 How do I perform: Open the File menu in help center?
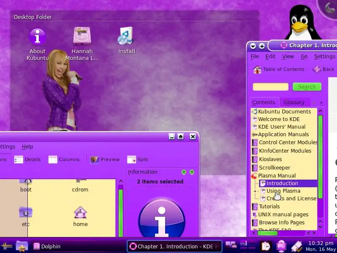tap(254, 57)
